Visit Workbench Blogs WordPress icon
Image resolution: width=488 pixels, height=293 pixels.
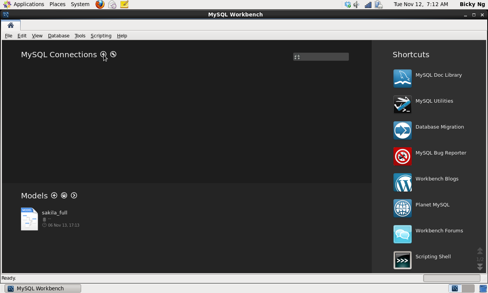pyautogui.click(x=403, y=182)
